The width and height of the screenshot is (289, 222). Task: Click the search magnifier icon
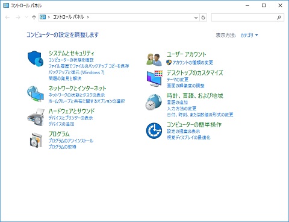tap(279, 17)
